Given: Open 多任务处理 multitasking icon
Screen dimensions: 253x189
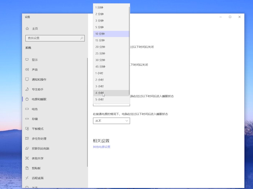Looking at the screenshot, I should pyautogui.click(x=27, y=138).
